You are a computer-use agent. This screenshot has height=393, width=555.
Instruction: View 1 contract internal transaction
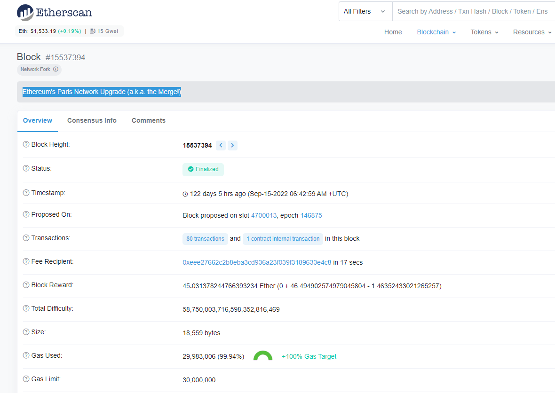point(283,239)
